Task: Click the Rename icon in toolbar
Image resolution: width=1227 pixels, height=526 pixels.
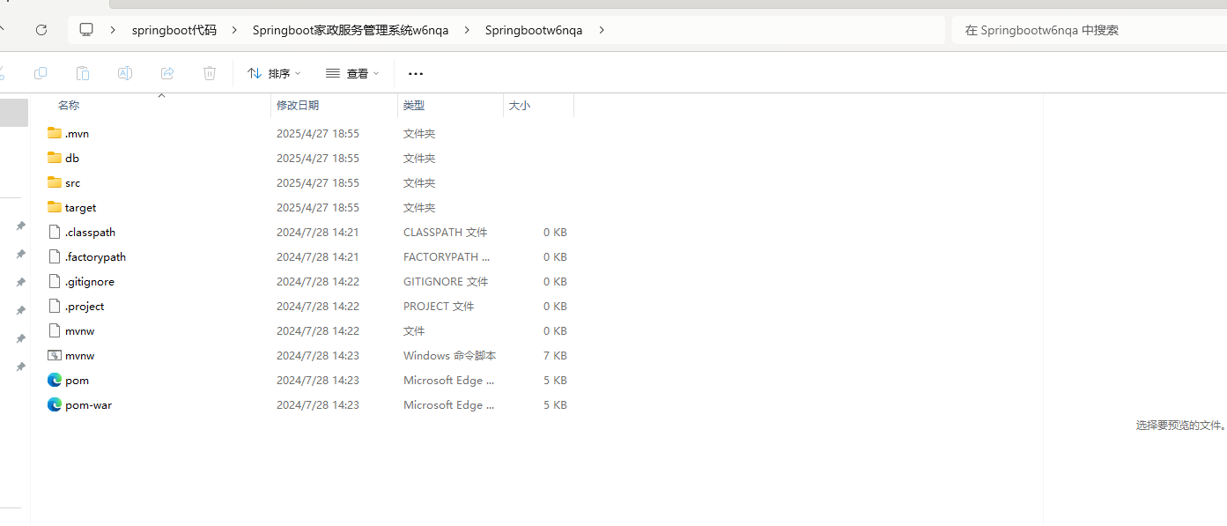Action: click(125, 73)
